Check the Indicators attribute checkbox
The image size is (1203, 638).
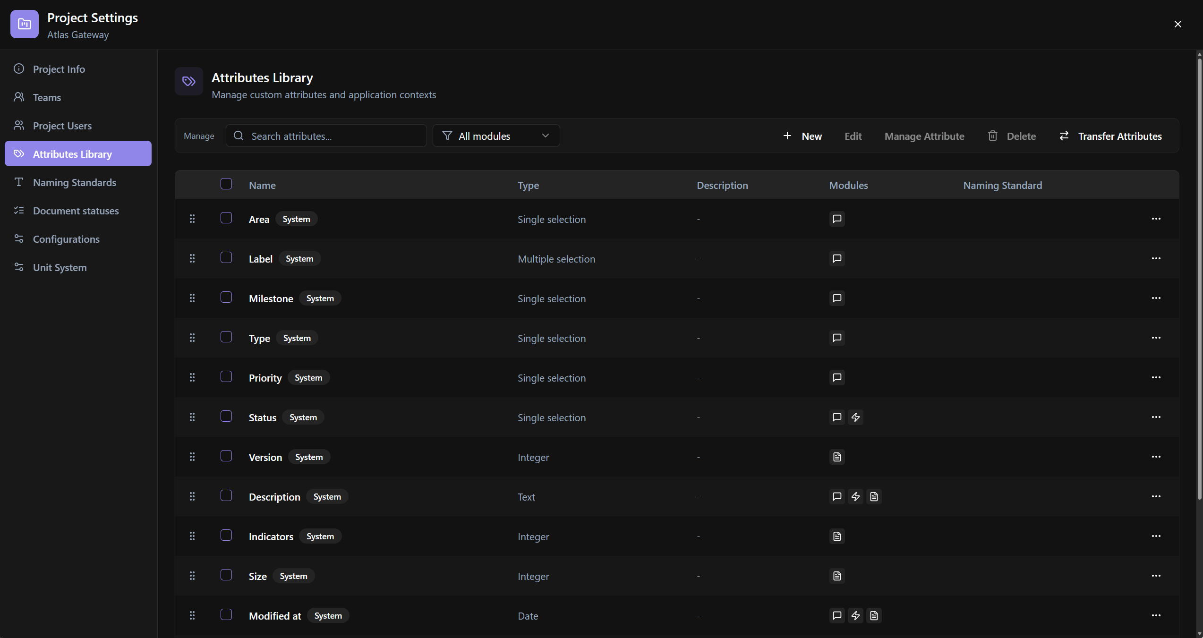[226, 535]
